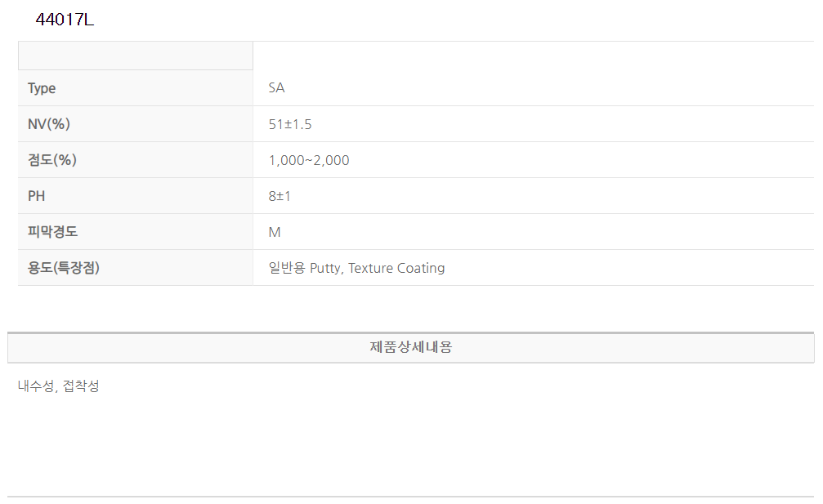The width and height of the screenshot is (823, 504).
Task: Click the word Putty in usage cell
Action: tap(325, 268)
